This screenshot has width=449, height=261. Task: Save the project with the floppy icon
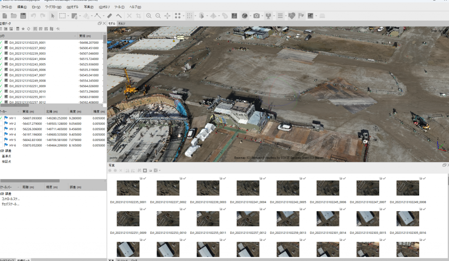(x=23, y=16)
